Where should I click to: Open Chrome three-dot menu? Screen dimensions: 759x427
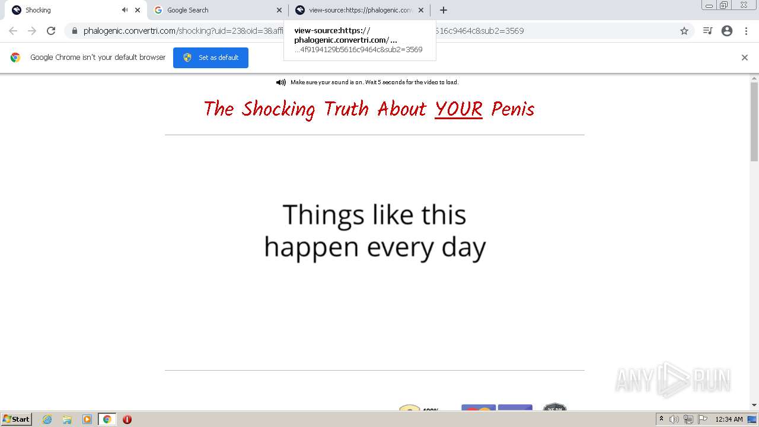pos(746,31)
